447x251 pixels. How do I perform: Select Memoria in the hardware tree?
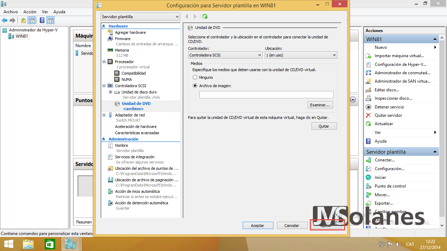[x=122, y=50]
